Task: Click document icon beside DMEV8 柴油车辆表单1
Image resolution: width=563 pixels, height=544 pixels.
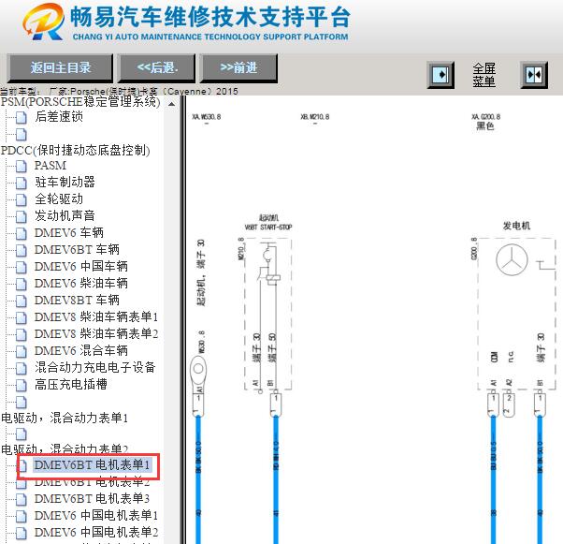Action: click(x=22, y=317)
